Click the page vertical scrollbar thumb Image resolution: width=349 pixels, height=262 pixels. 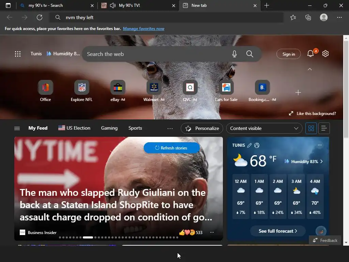tap(346, 89)
